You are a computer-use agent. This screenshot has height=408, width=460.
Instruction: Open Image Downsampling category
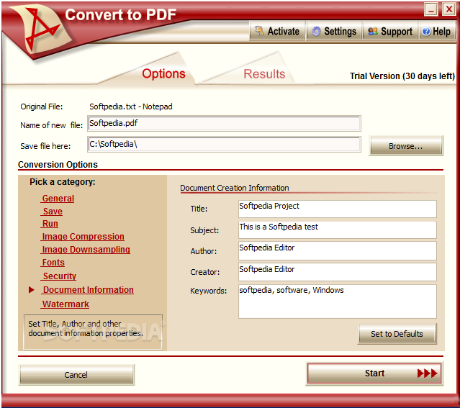[x=86, y=249]
